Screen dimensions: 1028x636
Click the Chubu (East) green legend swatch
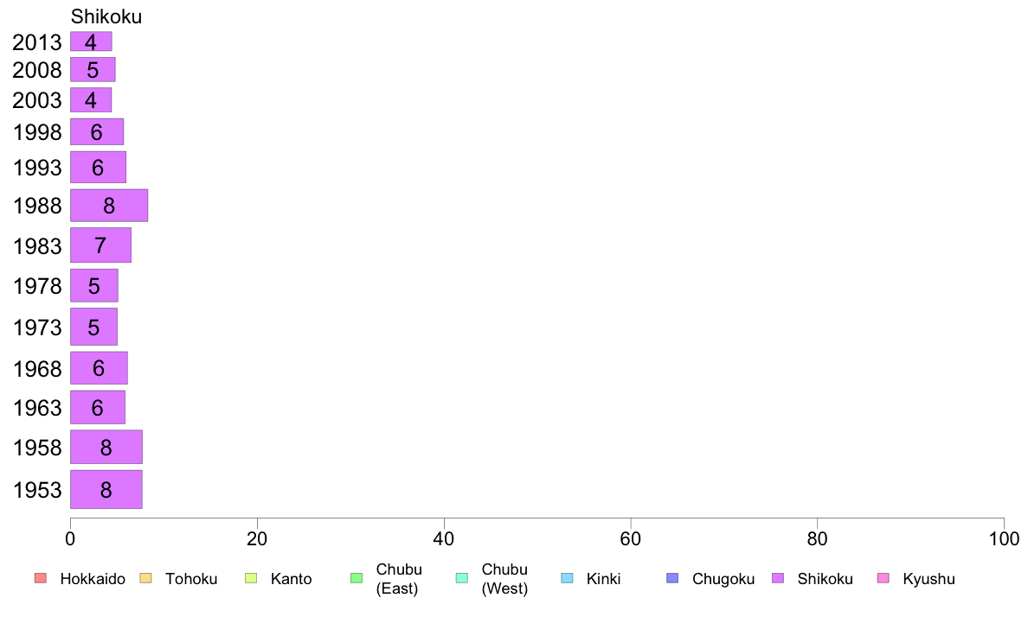(357, 578)
